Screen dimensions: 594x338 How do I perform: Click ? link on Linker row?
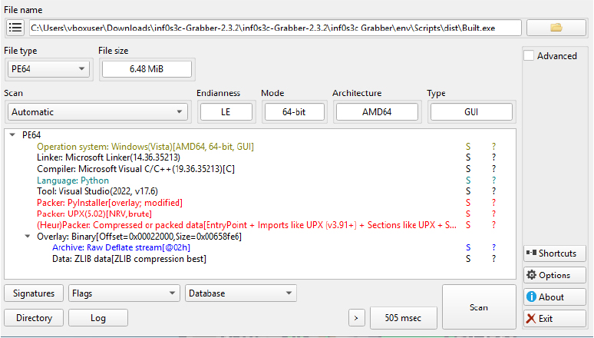pyautogui.click(x=493, y=157)
